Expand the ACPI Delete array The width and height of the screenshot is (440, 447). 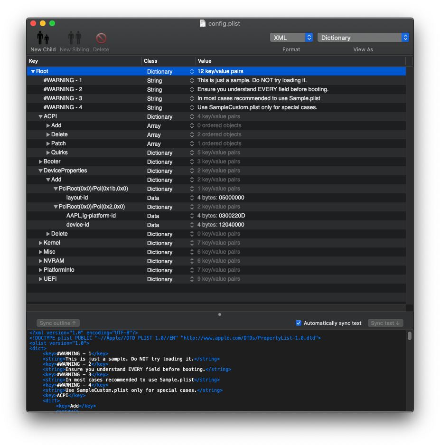[48, 134]
